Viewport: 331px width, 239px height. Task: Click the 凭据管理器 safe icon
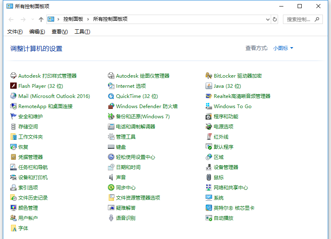13,157
